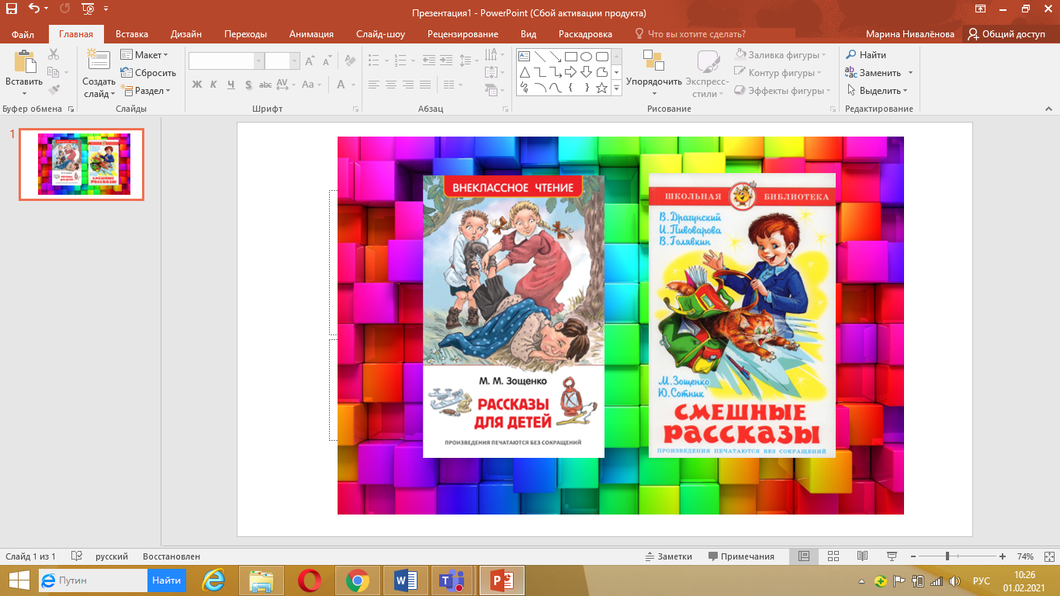Click the zoom in plus button
The height and width of the screenshot is (596, 1060).
click(1003, 556)
